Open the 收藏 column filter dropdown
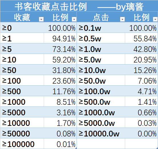Viewport: 158px width, 149px height. (41, 19)
